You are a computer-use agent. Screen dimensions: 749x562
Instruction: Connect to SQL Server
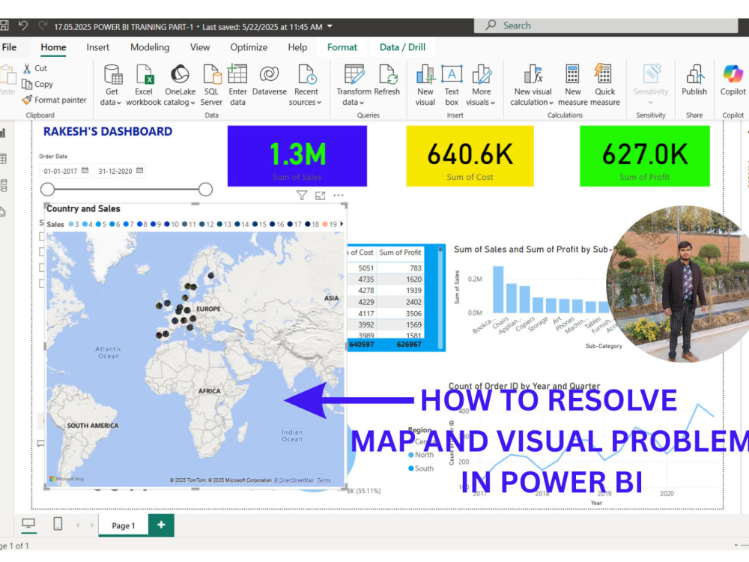212,85
